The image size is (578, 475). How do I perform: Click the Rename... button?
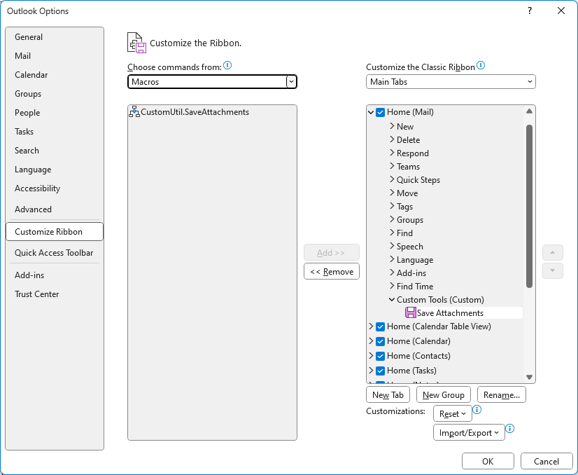click(501, 395)
